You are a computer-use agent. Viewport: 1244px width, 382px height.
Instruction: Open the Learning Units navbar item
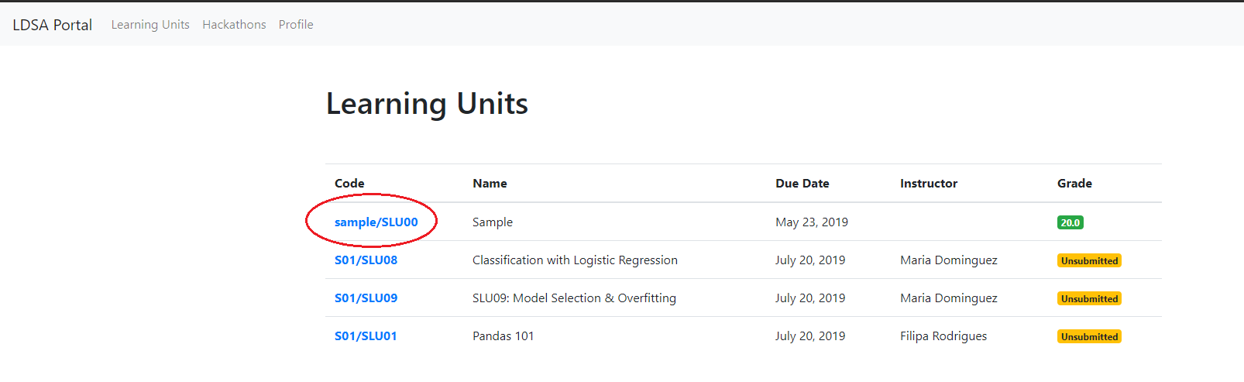coord(150,25)
